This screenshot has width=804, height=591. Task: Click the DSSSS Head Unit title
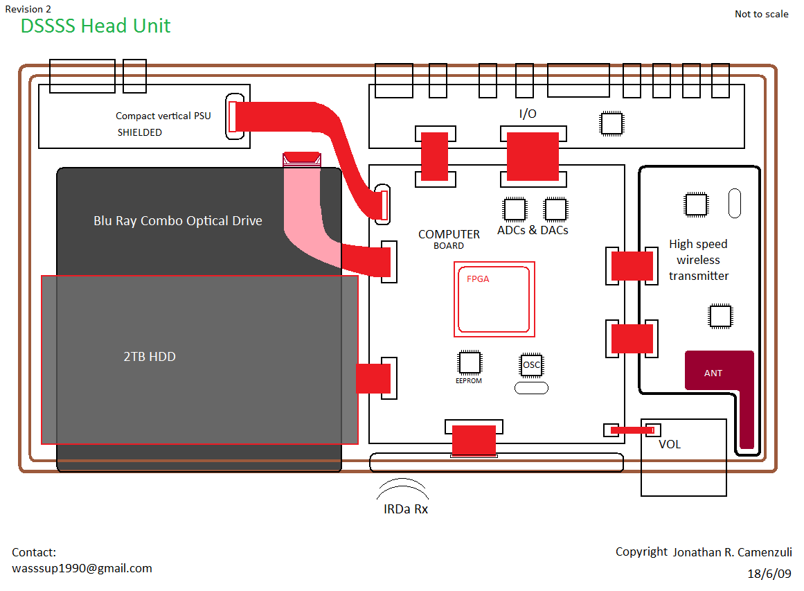(96, 26)
